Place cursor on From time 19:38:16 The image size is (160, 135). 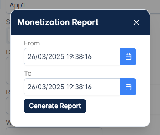tap(79, 57)
